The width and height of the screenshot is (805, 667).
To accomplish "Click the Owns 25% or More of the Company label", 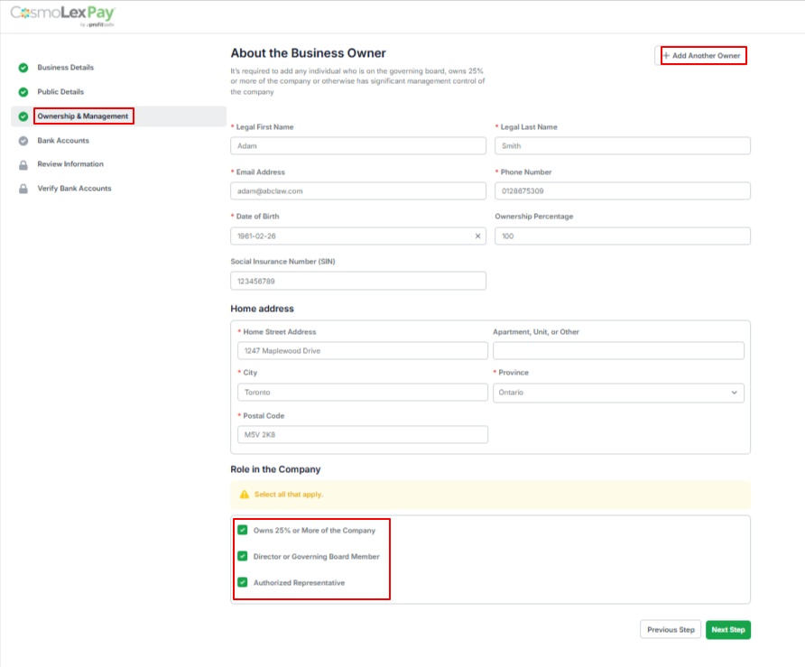I will coord(314,531).
